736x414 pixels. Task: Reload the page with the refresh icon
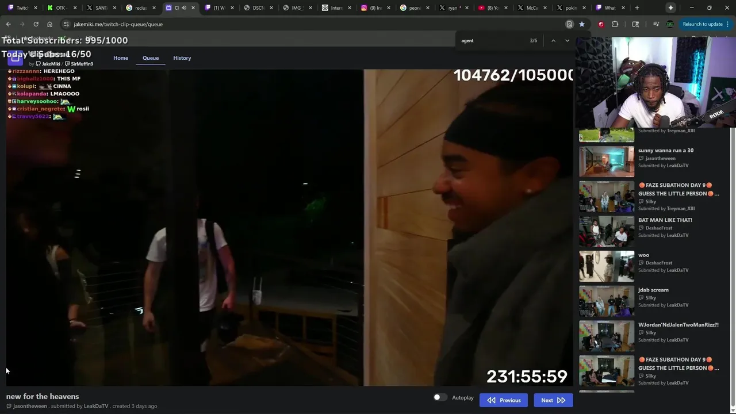pos(36,24)
